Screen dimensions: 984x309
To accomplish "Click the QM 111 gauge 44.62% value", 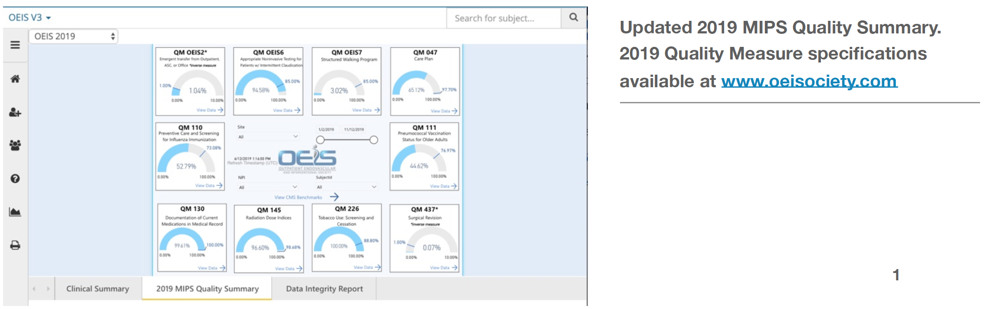I will coord(419,166).
